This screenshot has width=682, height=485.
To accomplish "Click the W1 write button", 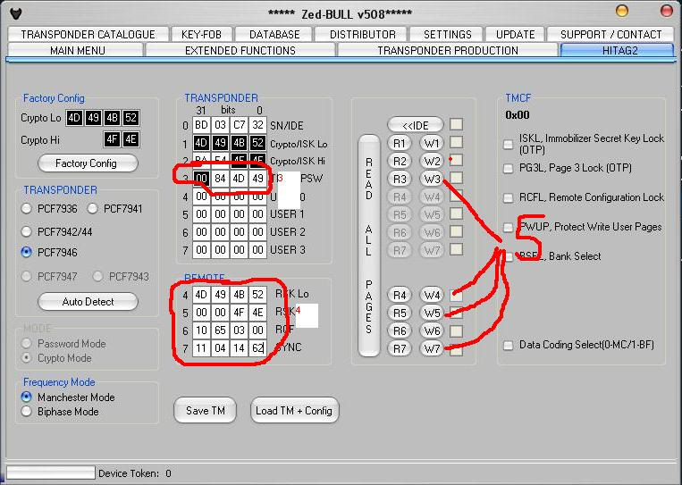I will (432, 143).
